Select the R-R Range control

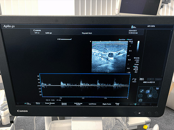[x=78, y=104]
